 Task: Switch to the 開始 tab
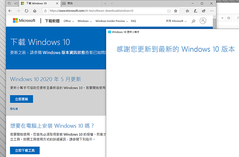81,3
